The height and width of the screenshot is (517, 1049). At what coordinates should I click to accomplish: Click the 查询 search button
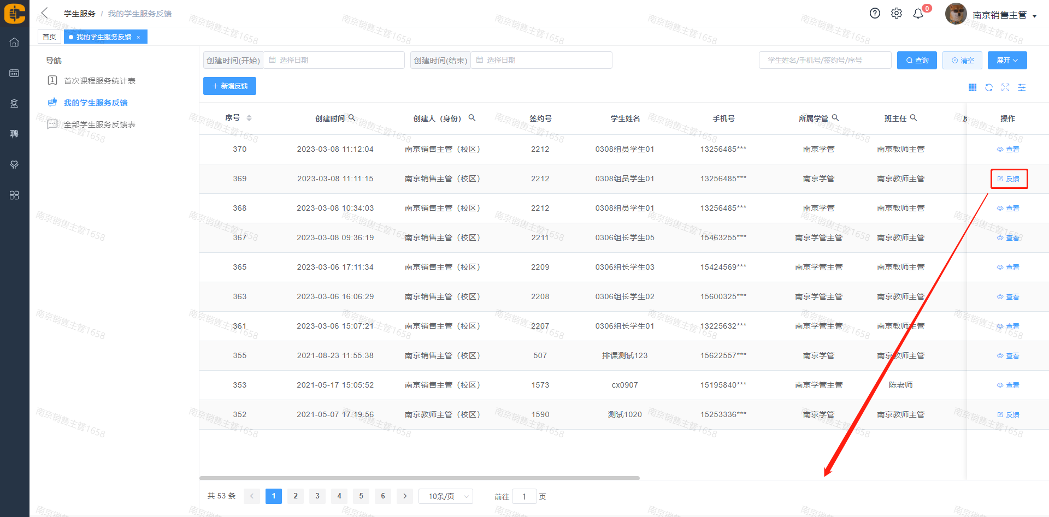[x=917, y=61]
